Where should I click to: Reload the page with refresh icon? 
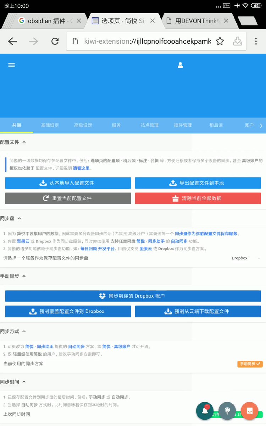tap(55, 41)
